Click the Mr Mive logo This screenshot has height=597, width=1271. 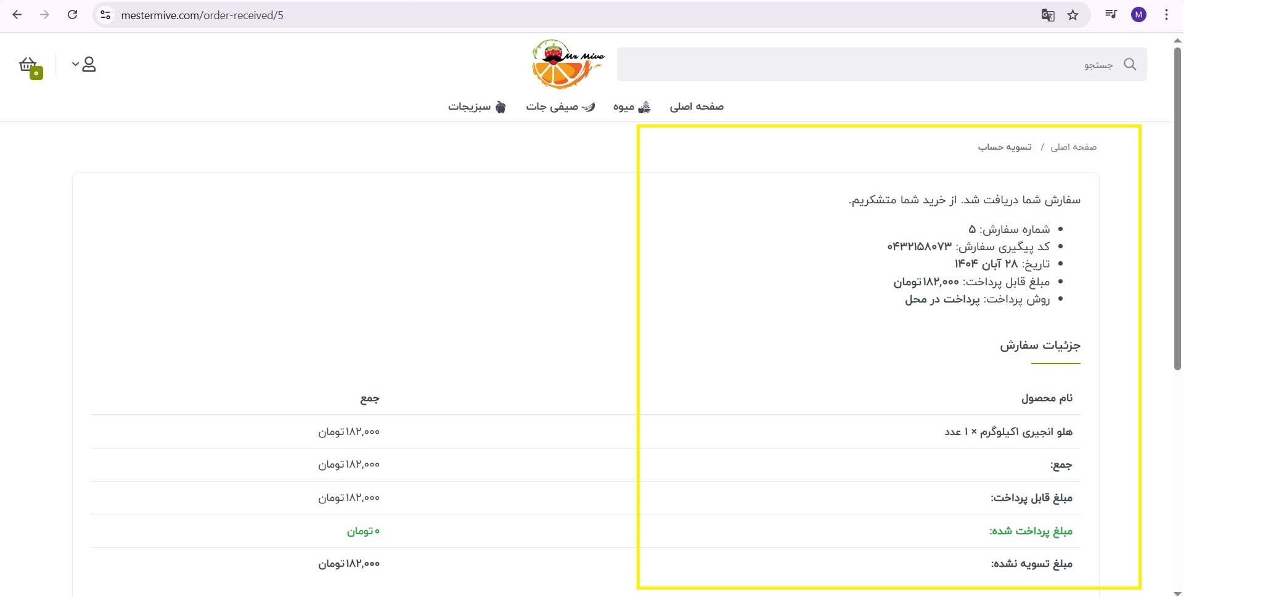(567, 64)
